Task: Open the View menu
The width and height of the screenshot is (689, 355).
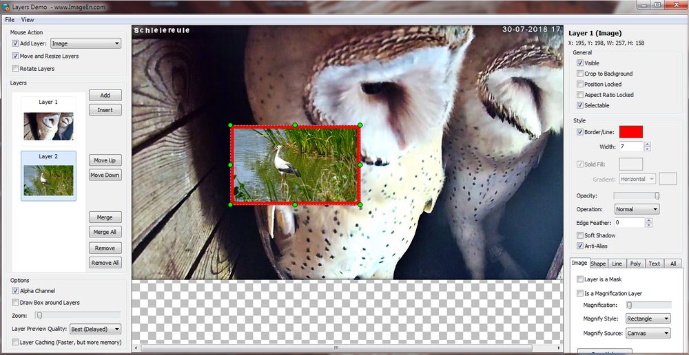Action: click(x=28, y=20)
